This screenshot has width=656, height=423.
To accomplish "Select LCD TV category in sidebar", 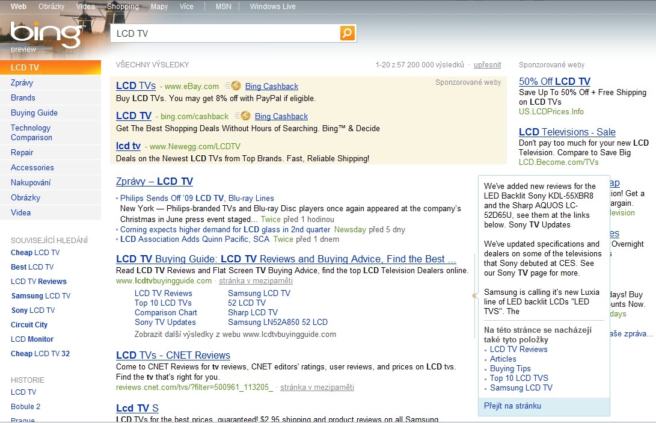I will point(50,67).
